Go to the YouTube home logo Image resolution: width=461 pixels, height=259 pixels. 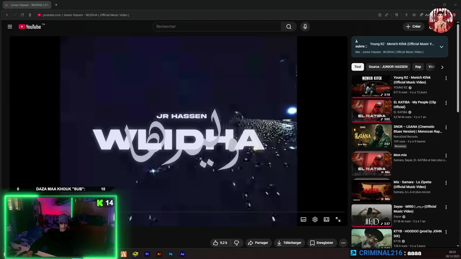click(x=30, y=27)
